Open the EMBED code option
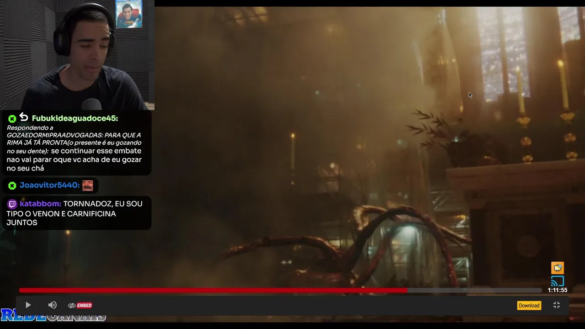 80,305
